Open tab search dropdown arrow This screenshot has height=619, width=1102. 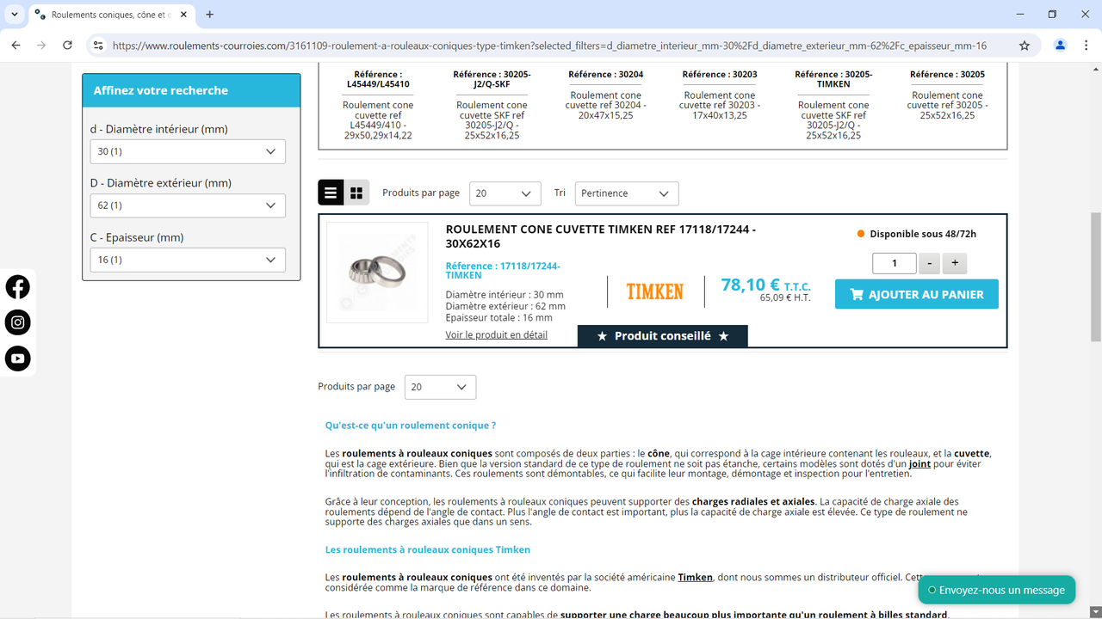pyautogui.click(x=15, y=15)
